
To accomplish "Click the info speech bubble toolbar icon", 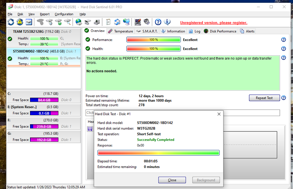I will (167, 22).
